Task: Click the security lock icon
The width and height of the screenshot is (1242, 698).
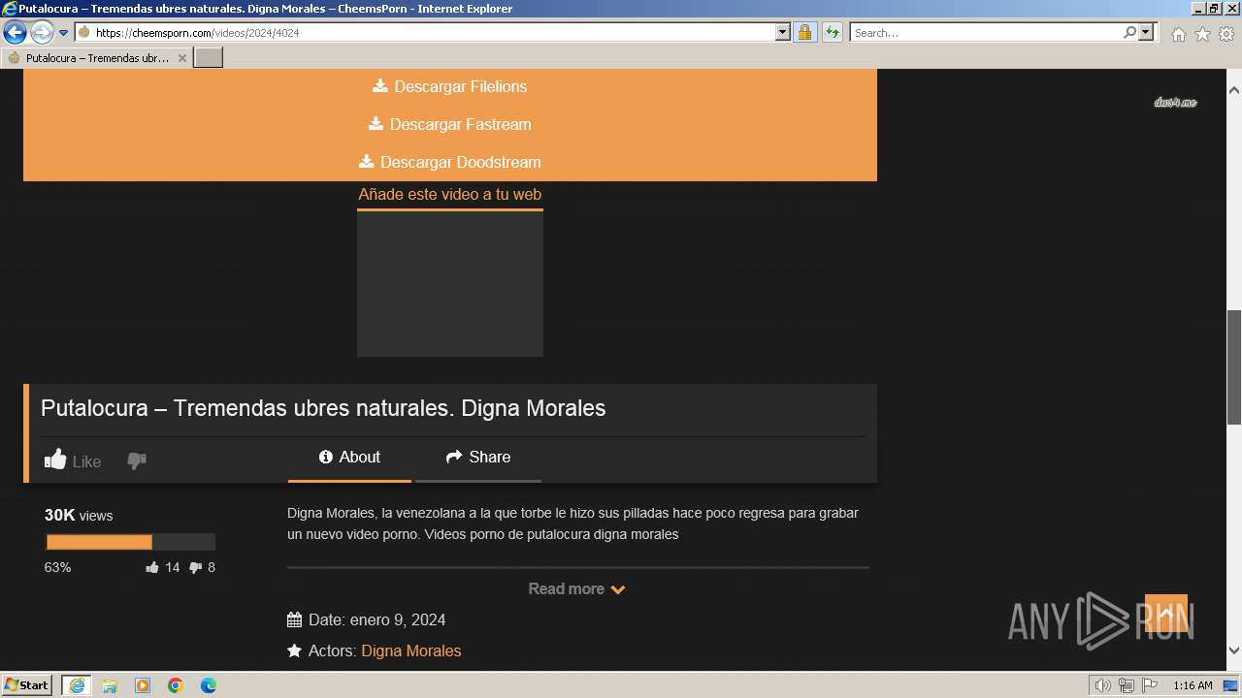Action: 804,32
